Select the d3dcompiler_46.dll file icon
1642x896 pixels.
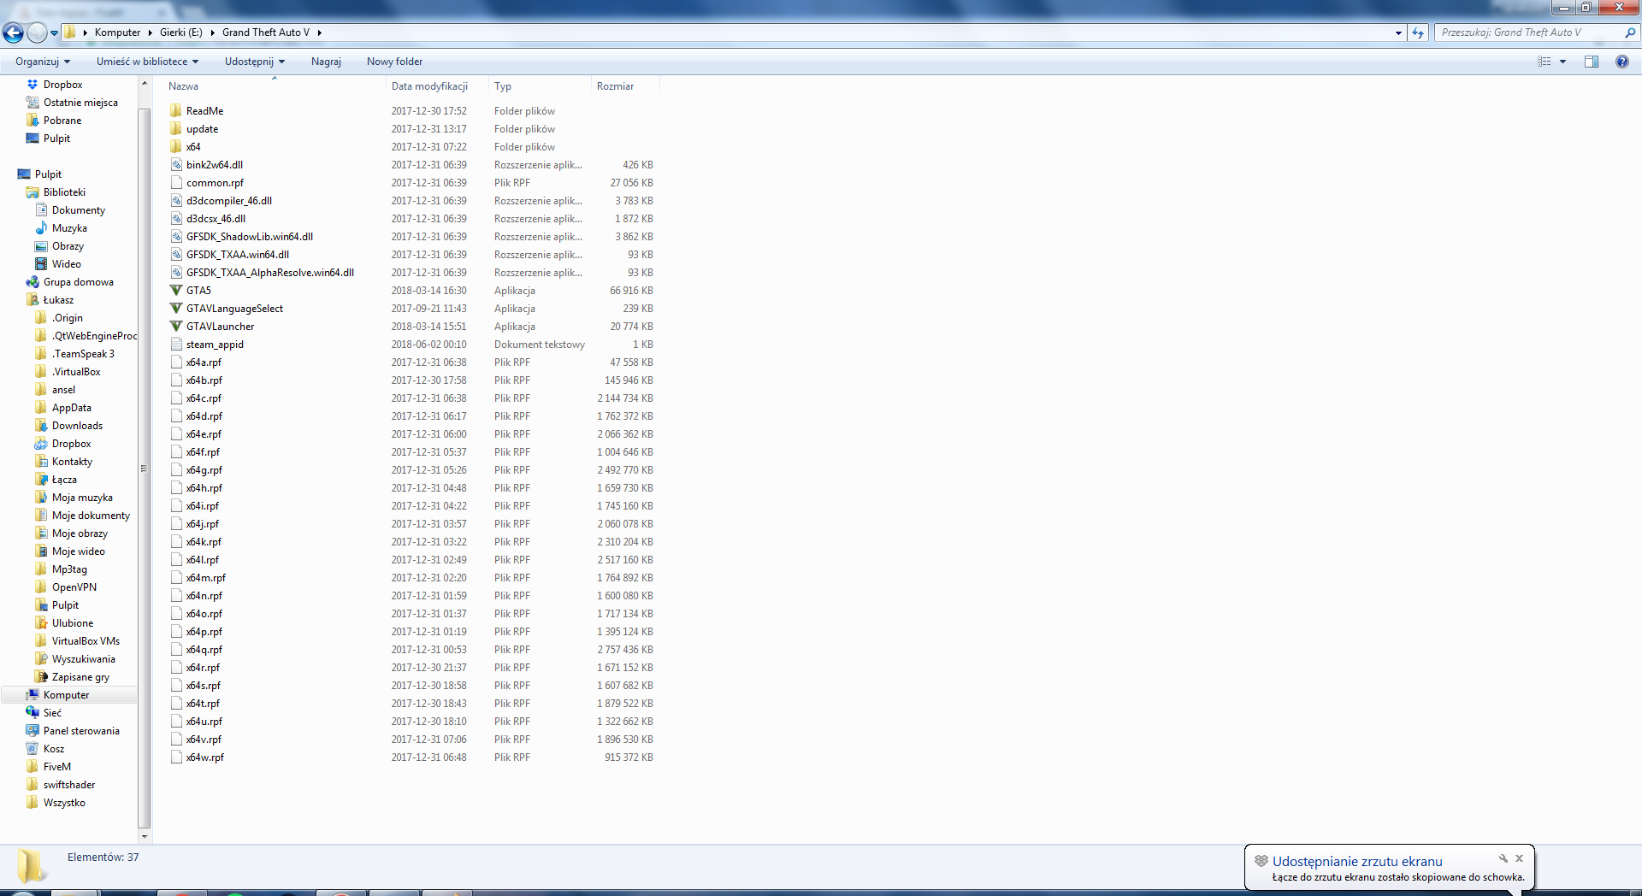click(176, 201)
